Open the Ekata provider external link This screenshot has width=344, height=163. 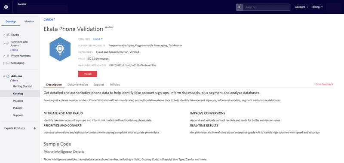click(x=98, y=39)
